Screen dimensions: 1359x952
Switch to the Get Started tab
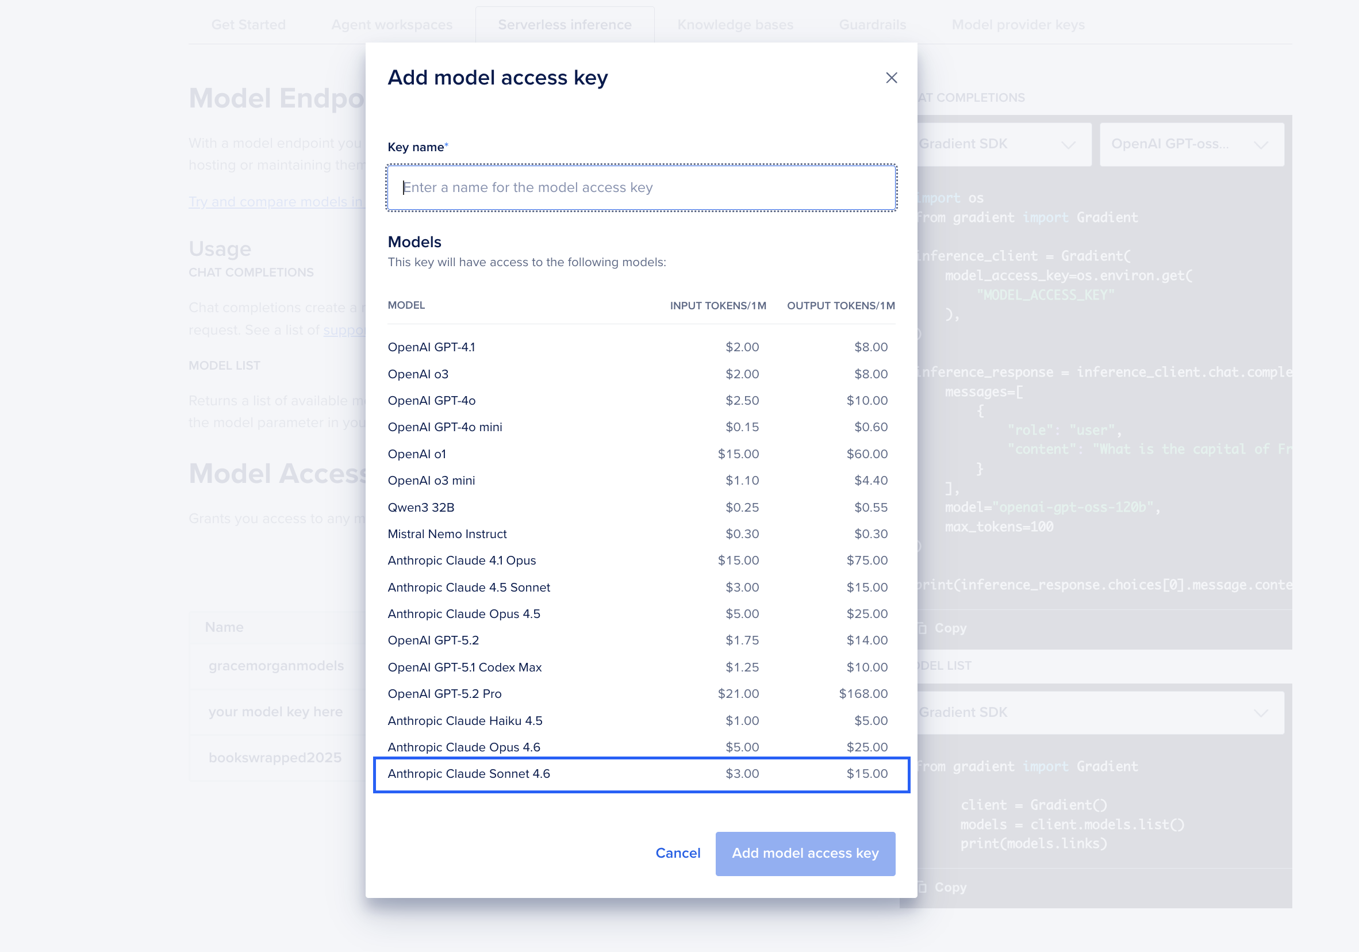tap(248, 25)
